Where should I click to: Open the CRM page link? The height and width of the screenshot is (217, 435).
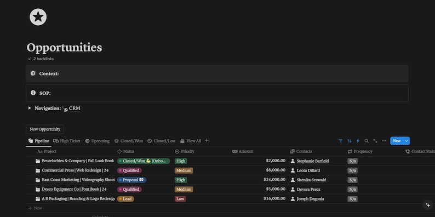click(x=75, y=108)
